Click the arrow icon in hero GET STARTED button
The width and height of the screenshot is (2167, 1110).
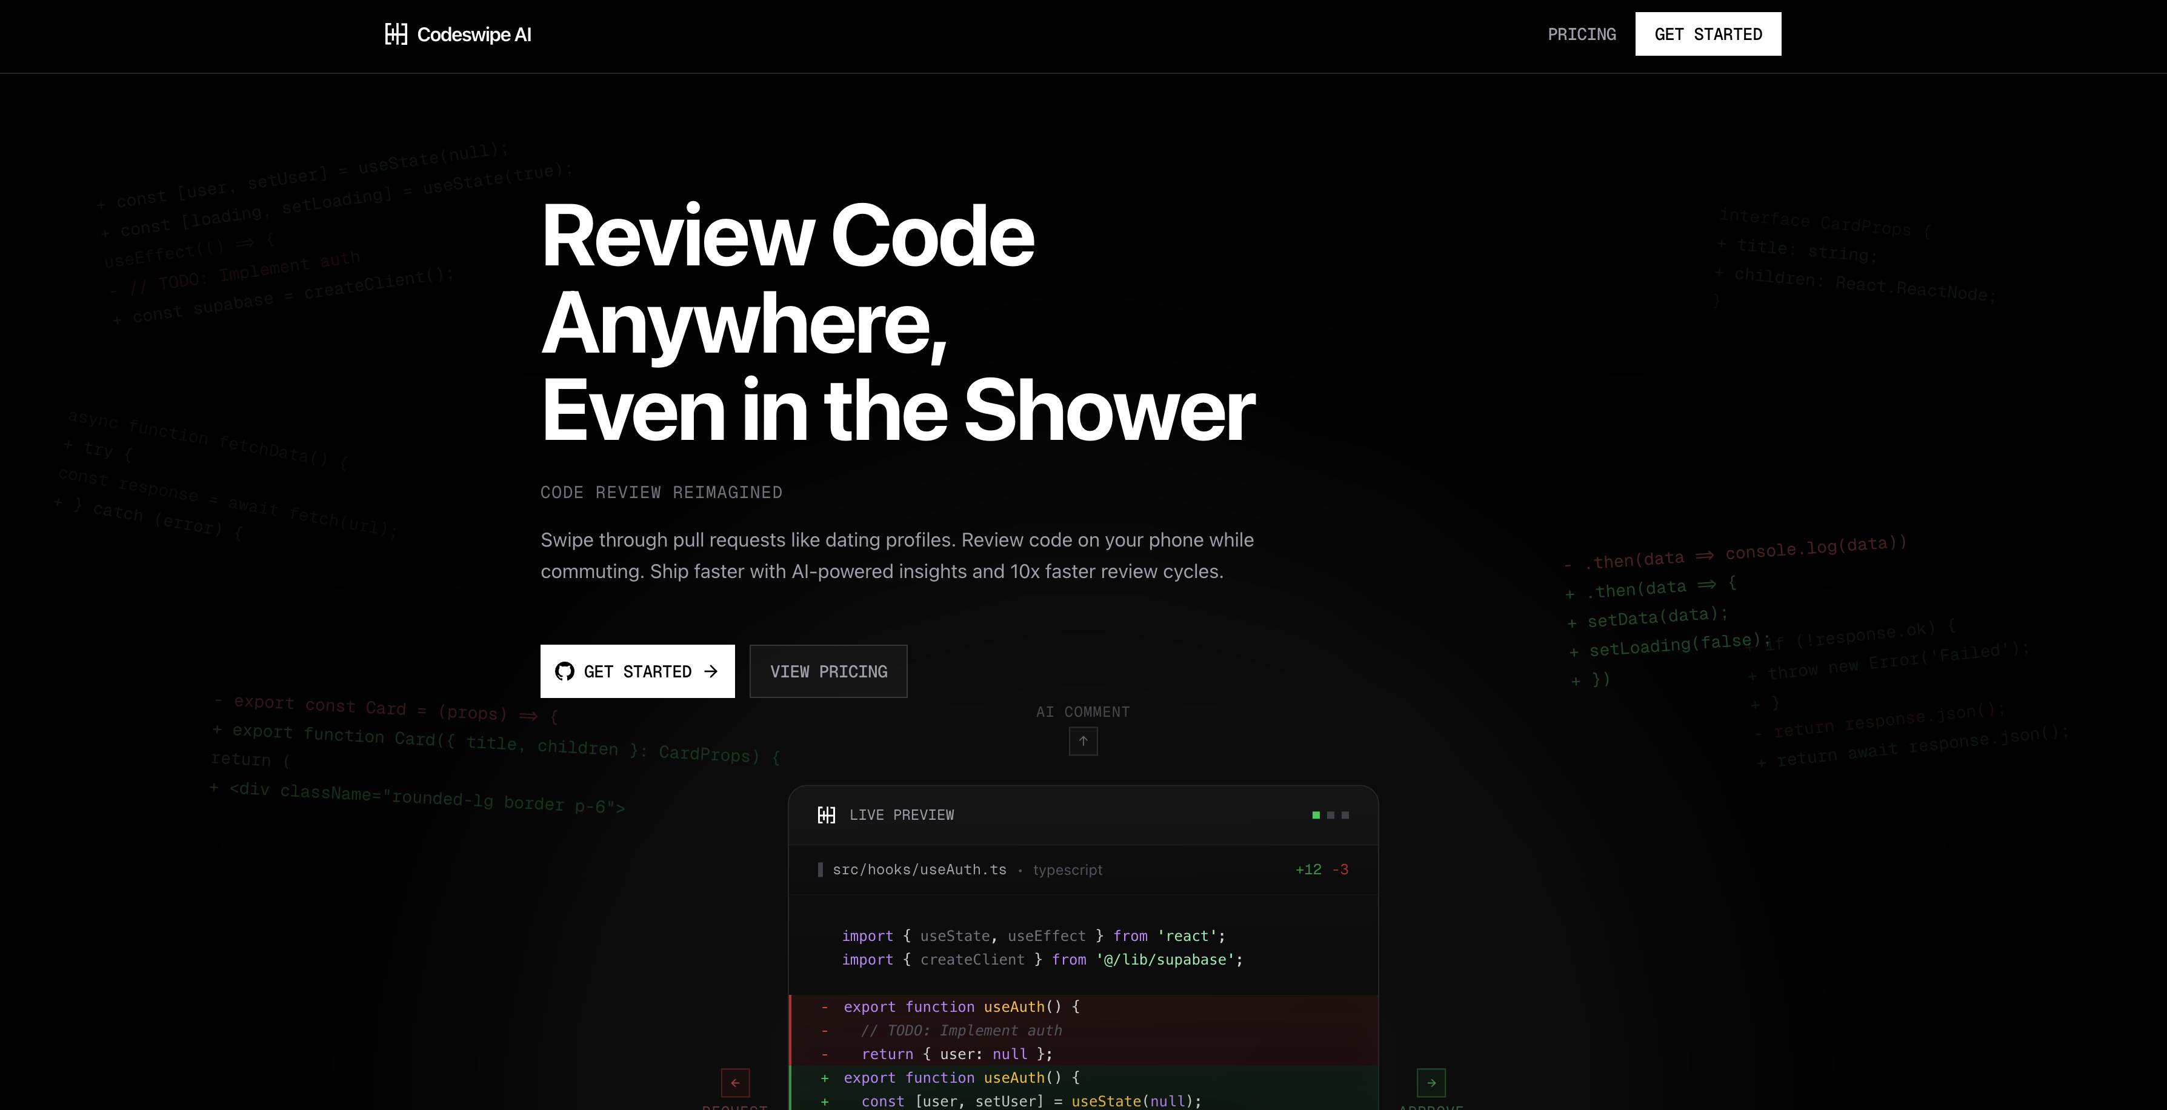[x=711, y=671]
